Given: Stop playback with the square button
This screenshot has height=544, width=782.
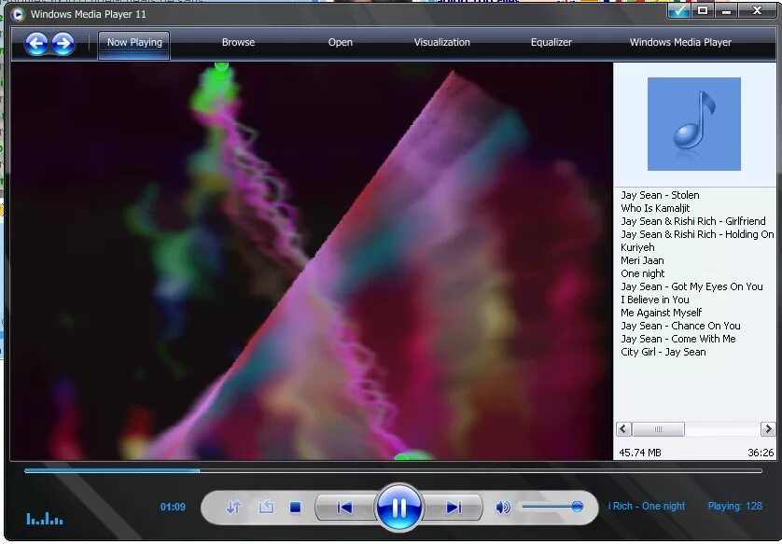Looking at the screenshot, I should tap(295, 508).
